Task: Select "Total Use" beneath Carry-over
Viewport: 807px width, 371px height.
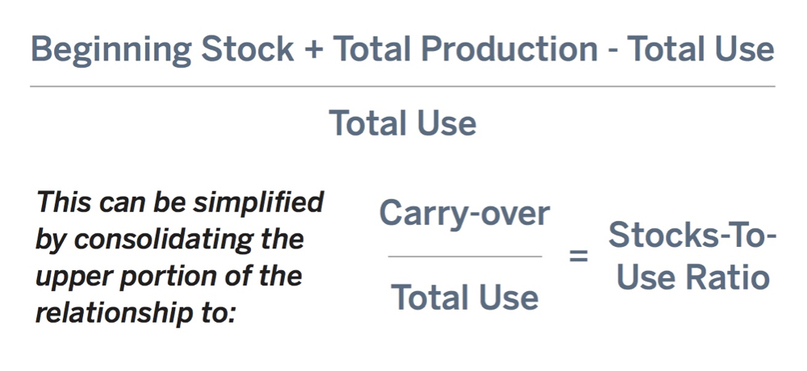Action: [x=465, y=297]
